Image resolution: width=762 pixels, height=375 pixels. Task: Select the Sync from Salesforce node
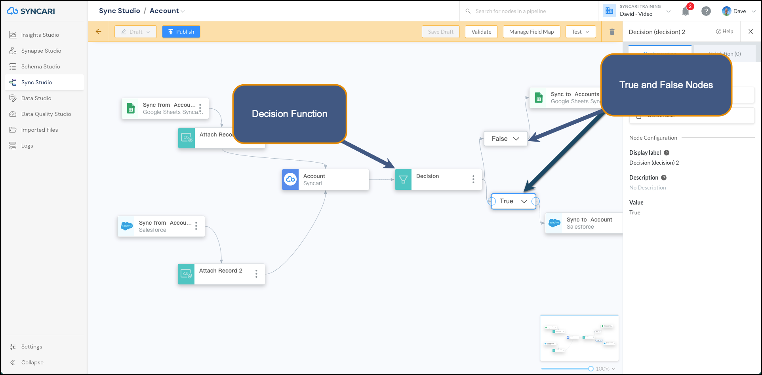tap(161, 226)
